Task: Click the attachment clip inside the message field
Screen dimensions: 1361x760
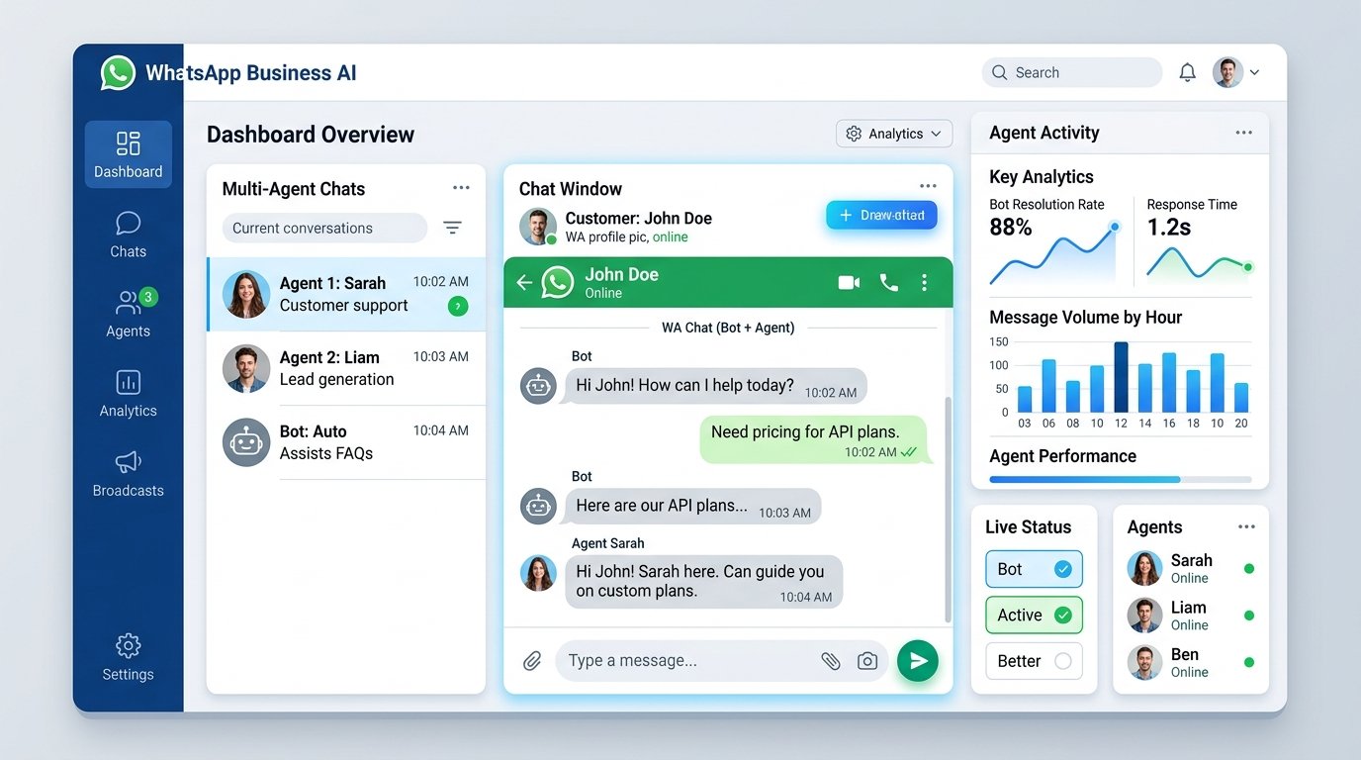Action: pos(831,661)
